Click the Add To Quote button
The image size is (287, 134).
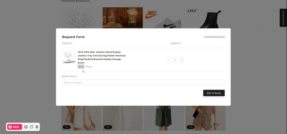[214, 93]
